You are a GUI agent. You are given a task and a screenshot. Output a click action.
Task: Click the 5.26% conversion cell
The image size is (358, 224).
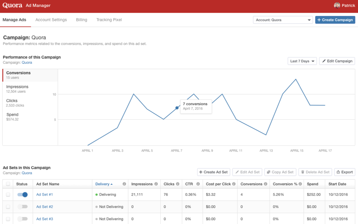pos(278,195)
